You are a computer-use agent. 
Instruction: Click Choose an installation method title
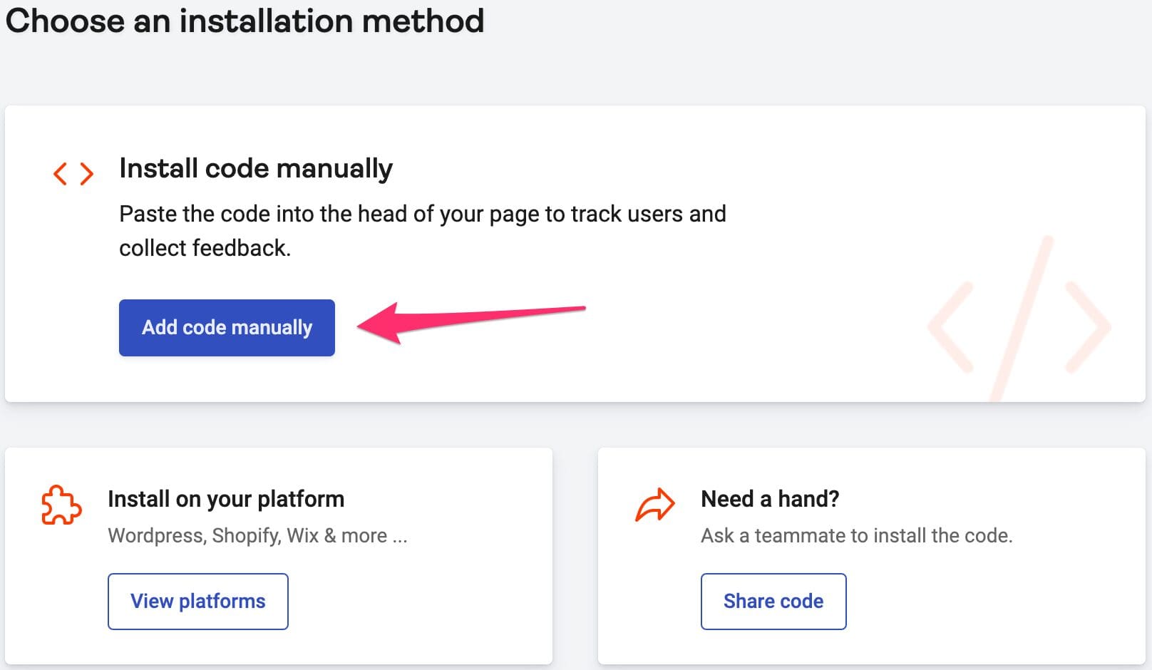tap(245, 21)
